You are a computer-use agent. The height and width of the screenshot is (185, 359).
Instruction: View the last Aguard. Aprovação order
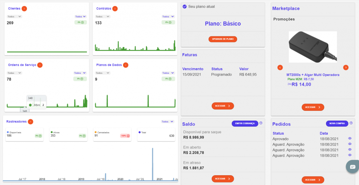[x=350, y=155]
